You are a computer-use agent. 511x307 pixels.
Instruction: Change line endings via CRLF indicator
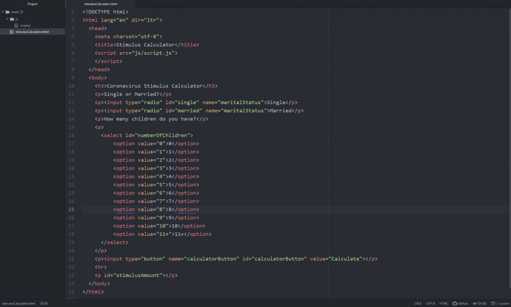coord(418,304)
